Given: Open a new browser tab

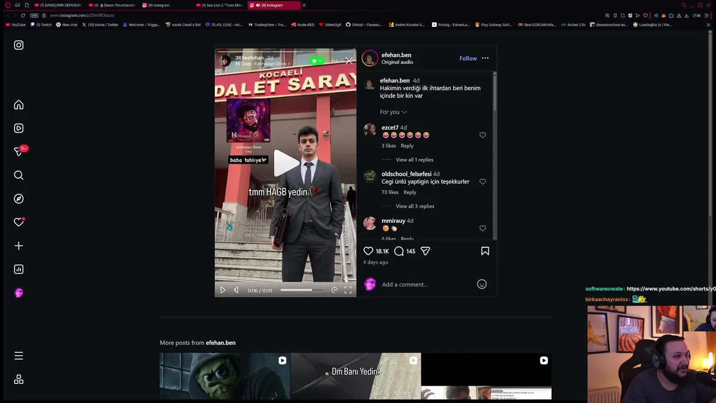Looking at the screenshot, I should point(304,5).
